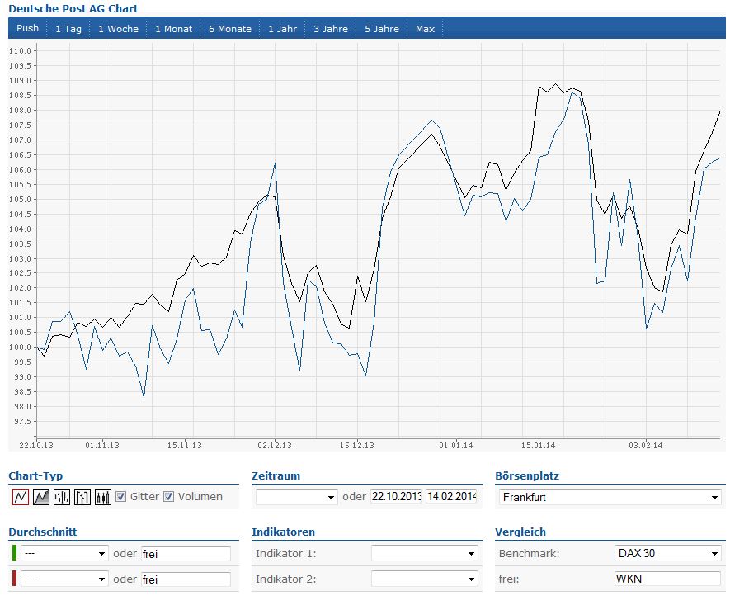This screenshot has width=730, height=596.
Task: Select the area (mountain) chart type icon
Action: coord(41,497)
